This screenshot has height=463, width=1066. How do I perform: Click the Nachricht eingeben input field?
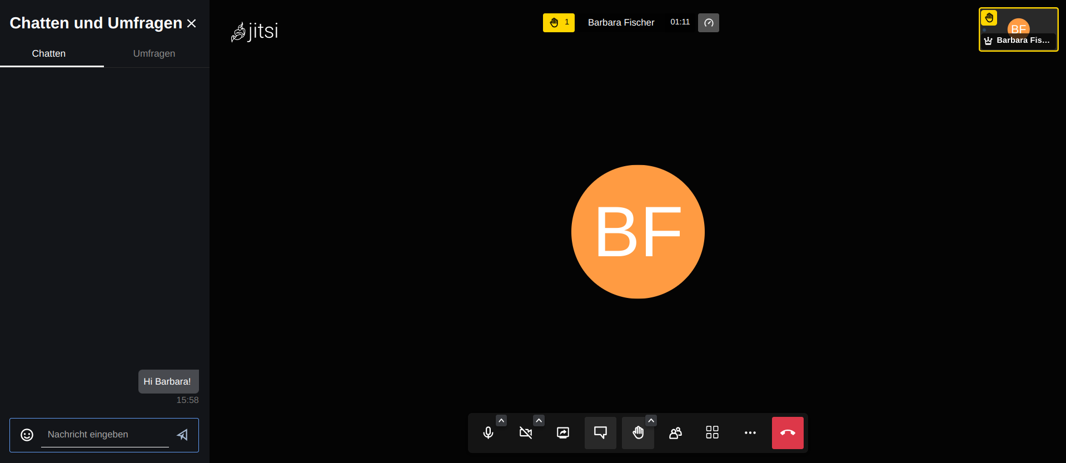click(x=104, y=435)
